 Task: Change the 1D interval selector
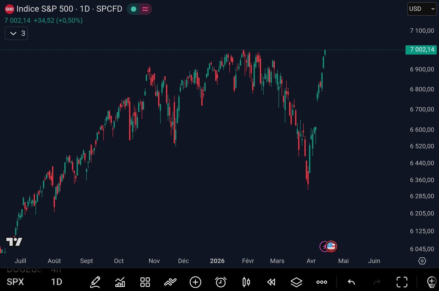click(x=56, y=282)
